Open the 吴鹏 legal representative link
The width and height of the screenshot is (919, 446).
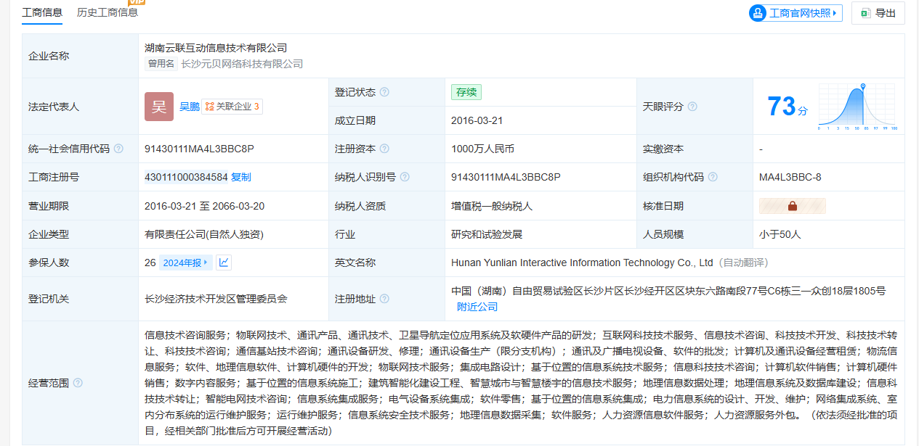tap(189, 107)
